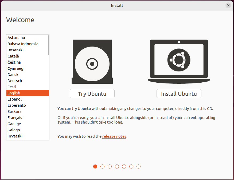Click the Try Ubuntu button
The width and height of the screenshot is (234, 180).
coord(92,94)
